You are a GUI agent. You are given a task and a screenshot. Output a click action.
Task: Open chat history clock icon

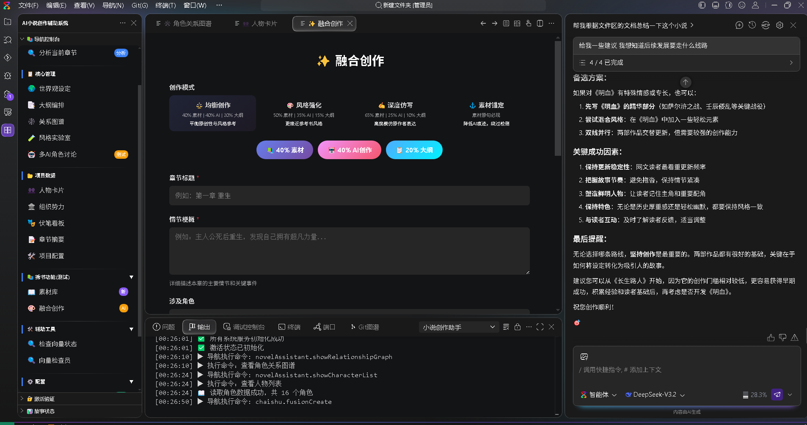[752, 25]
